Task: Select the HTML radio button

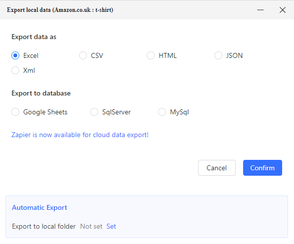Action: [x=151, y=55]
